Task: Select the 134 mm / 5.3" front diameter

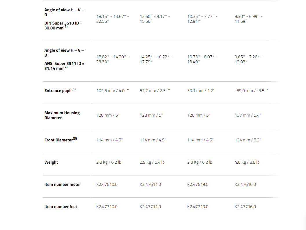Action: tap(248, 140)
